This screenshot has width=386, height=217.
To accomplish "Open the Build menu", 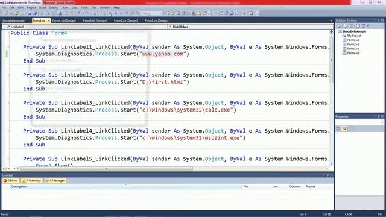I will point(42,8).
